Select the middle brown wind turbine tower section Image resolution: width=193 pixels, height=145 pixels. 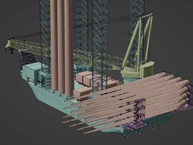coord(61,46)
